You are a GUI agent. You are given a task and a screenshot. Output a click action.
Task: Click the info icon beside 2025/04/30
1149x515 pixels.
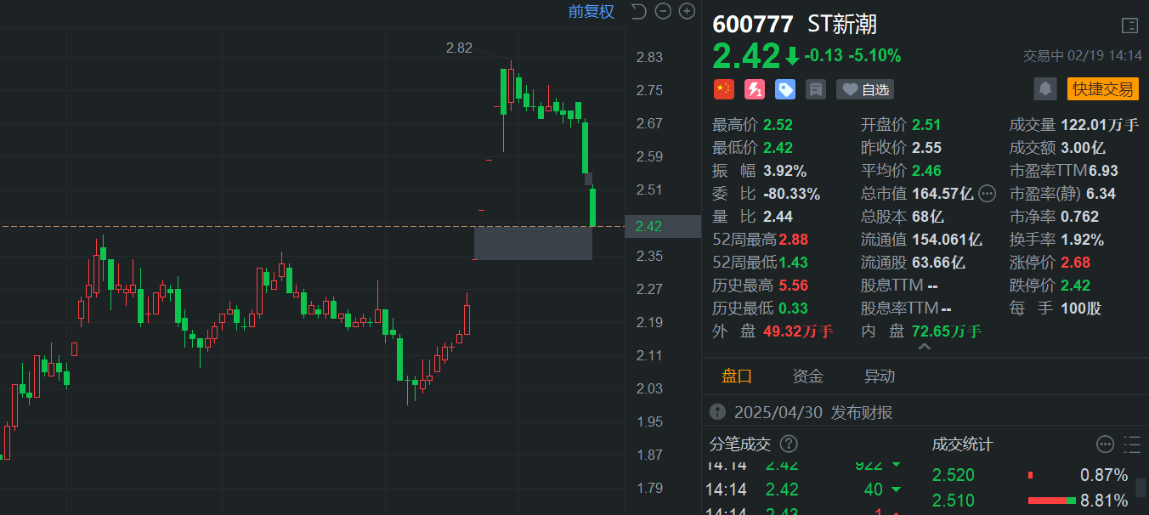[x=718, y=412]
